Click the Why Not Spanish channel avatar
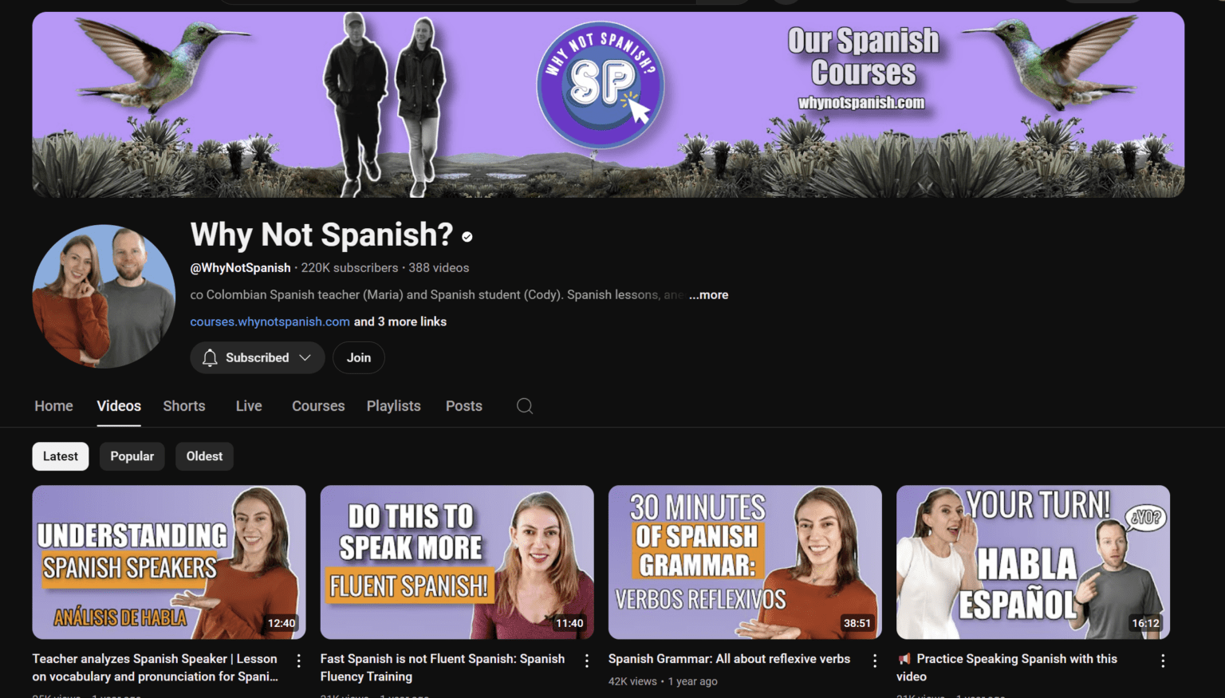Screen dimensions: 1225x698 coord(104,296)
